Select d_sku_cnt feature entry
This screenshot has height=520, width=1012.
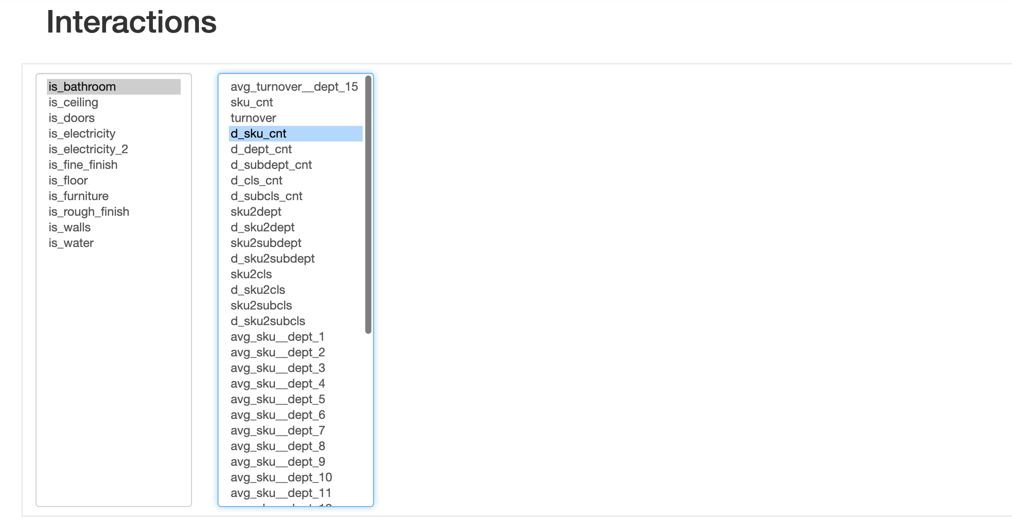tap(258, 133)
